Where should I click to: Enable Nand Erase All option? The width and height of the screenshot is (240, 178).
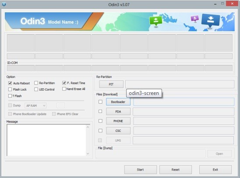[x=64, y=89]
